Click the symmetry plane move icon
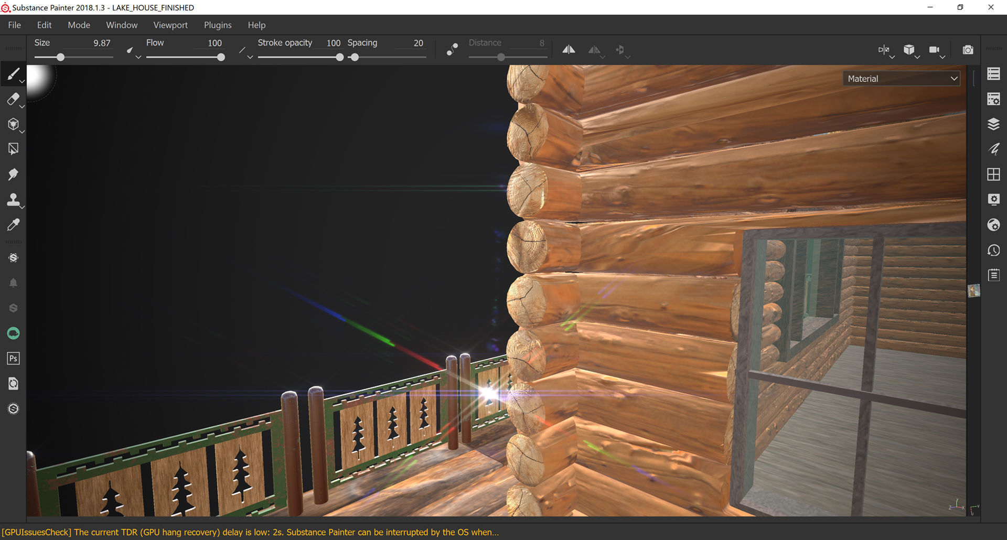 (620, 49)
